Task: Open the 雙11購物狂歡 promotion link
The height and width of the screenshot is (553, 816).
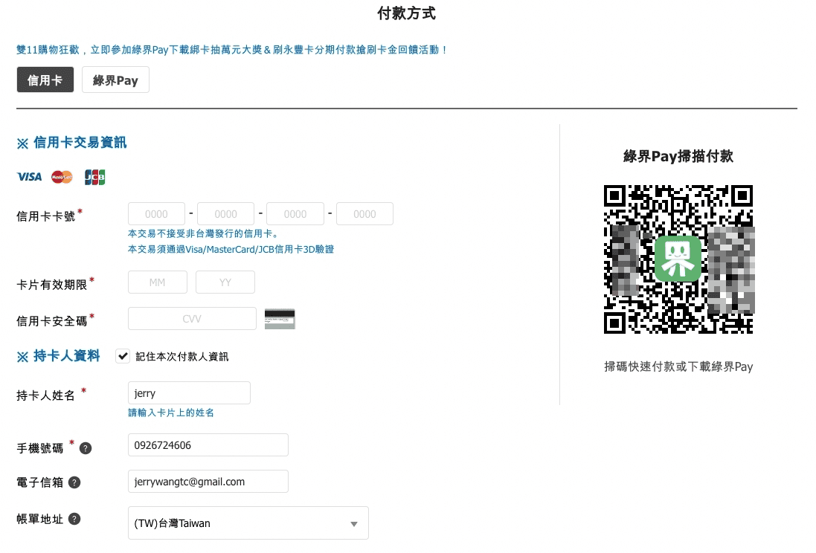Action: tap(231, 50)
